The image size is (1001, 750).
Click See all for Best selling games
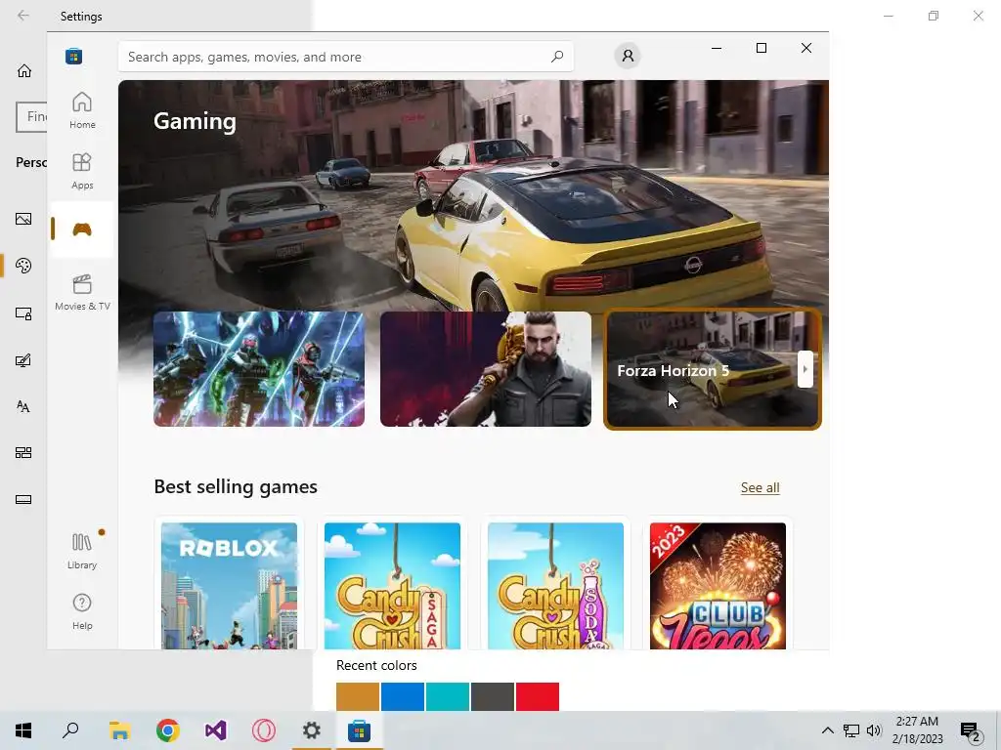[760, 488]
